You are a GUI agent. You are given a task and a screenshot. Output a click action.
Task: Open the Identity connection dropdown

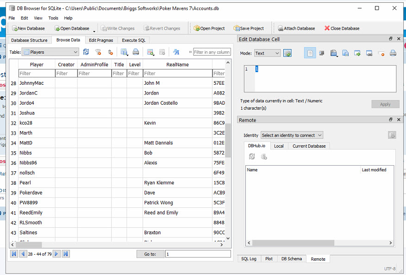coord(292,135)
